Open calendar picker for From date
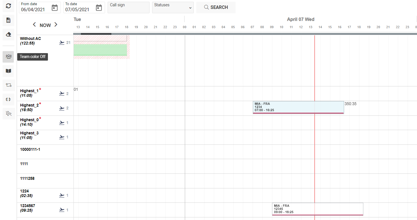Image resolution: width=417 pixels, height=220 pixels. click(55, 8)
